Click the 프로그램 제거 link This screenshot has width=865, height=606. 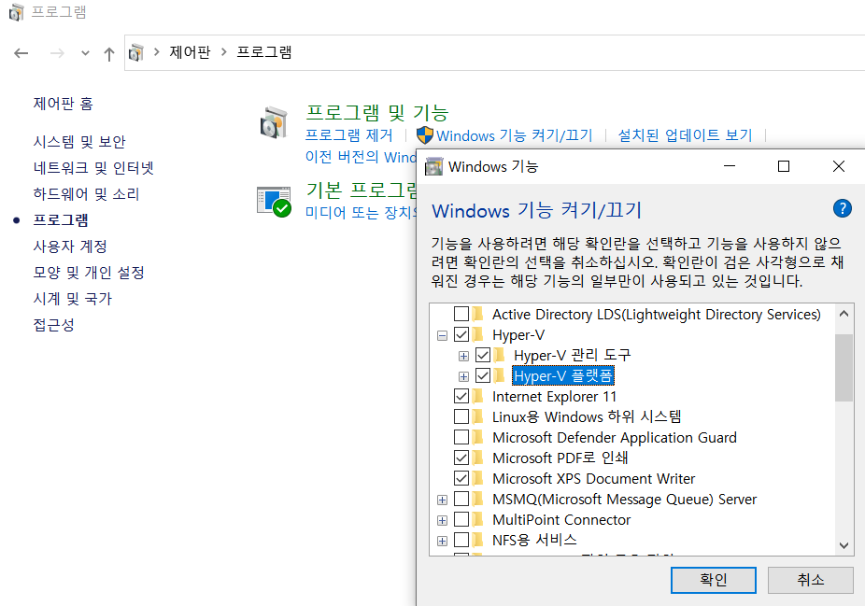[349, 135]
